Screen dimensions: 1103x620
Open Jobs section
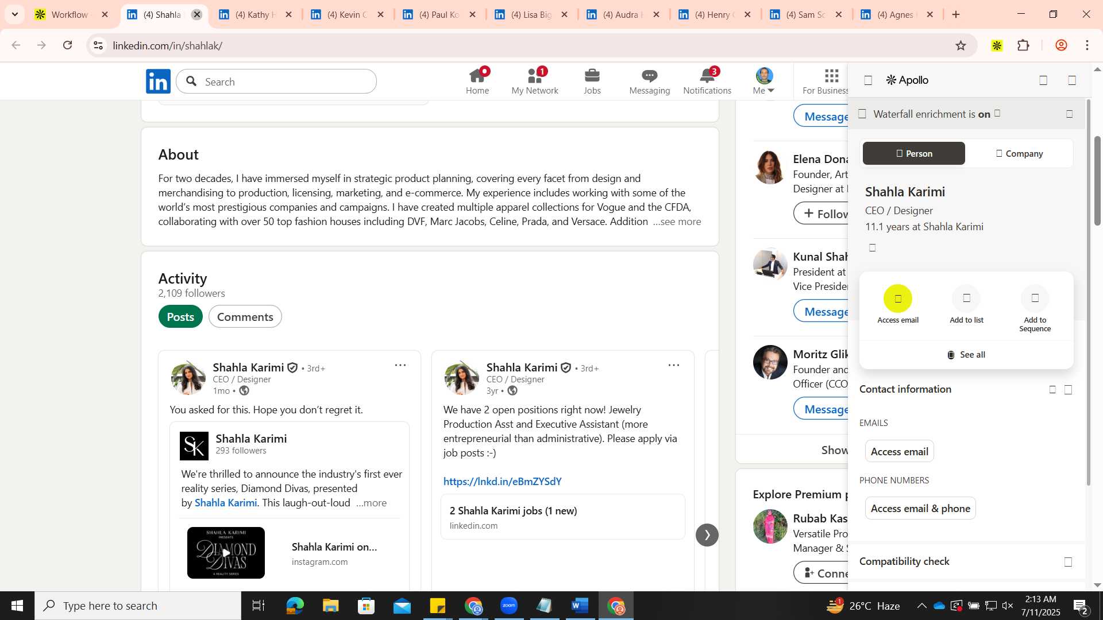click(592, 81)
